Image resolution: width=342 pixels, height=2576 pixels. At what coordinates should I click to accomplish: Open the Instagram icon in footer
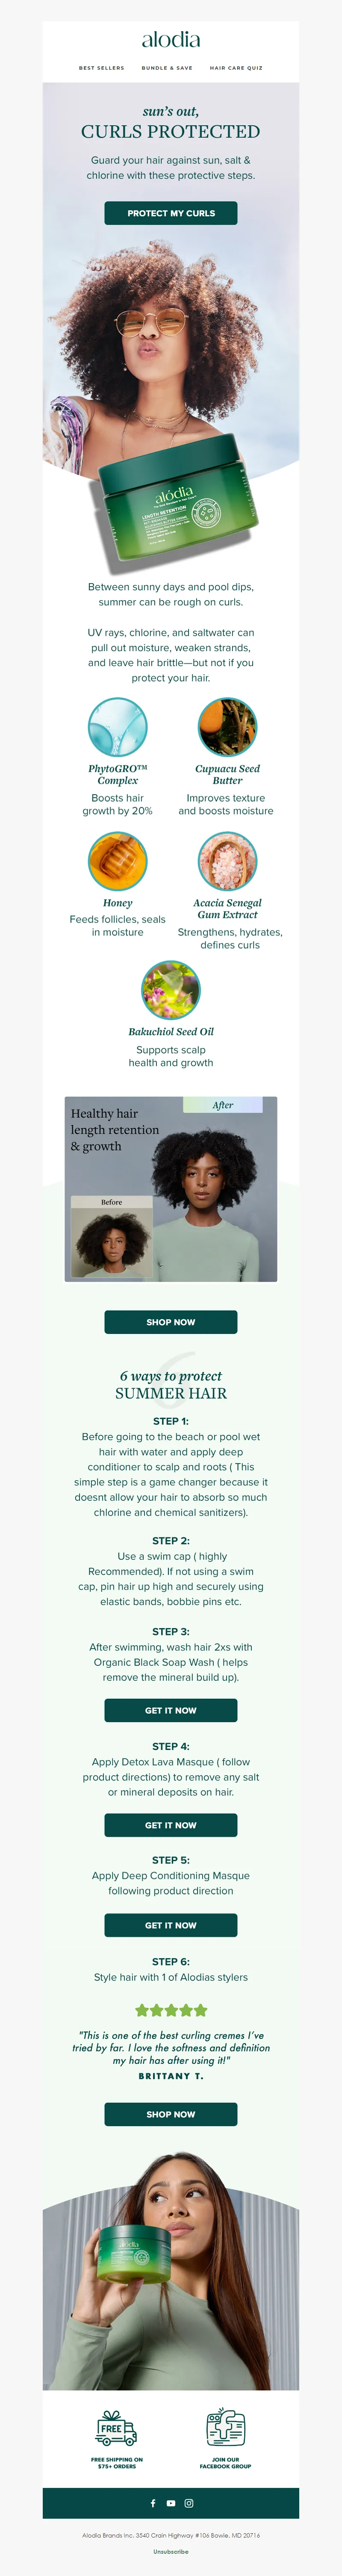point(189,2503)
